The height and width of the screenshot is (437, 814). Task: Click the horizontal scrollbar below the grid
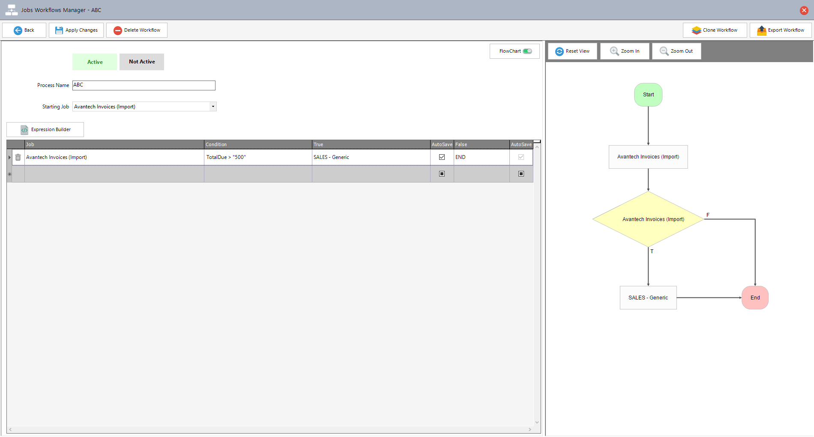(x=270, y=429)
